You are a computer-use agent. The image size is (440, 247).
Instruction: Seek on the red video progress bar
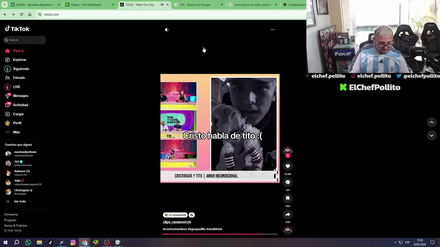tap(220, 234)
